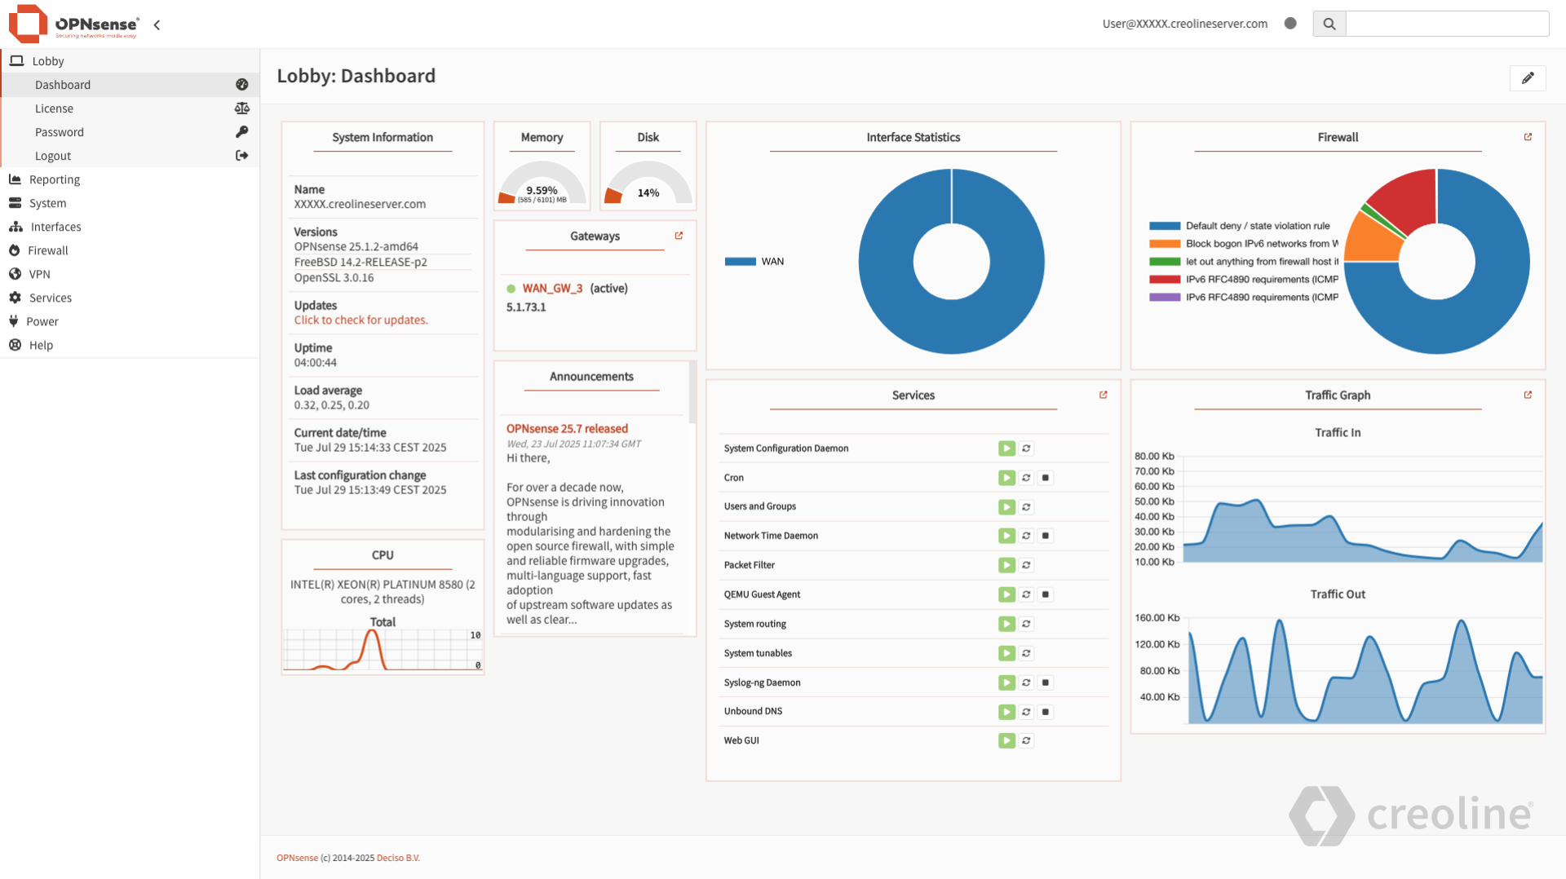The width and height of the screenshot is (1566, 879).
Task: Open the Password page
Action: 130,132
